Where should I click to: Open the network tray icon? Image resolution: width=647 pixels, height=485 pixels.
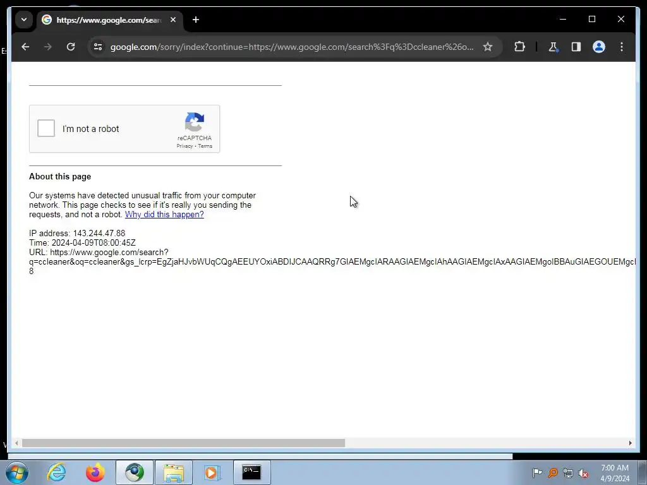[x=568, y=473]
